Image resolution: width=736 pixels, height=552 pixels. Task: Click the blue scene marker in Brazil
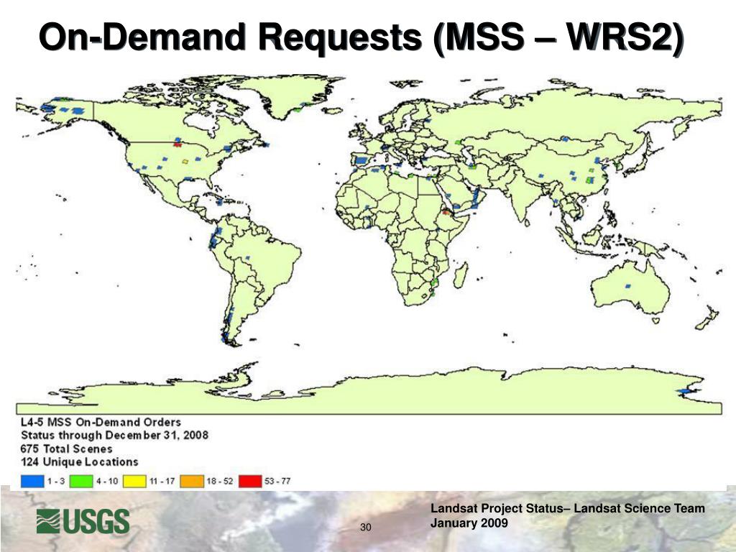248,258
